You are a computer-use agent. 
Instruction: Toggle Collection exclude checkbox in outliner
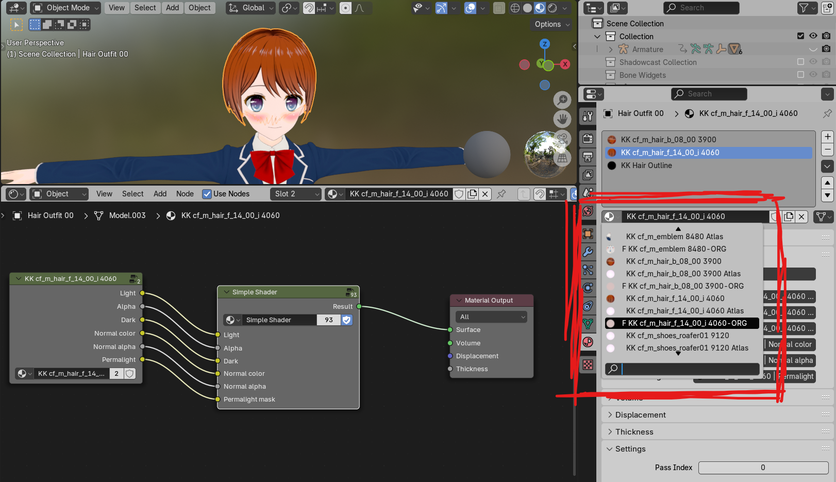pyautogui.click(x=800, y=36)
